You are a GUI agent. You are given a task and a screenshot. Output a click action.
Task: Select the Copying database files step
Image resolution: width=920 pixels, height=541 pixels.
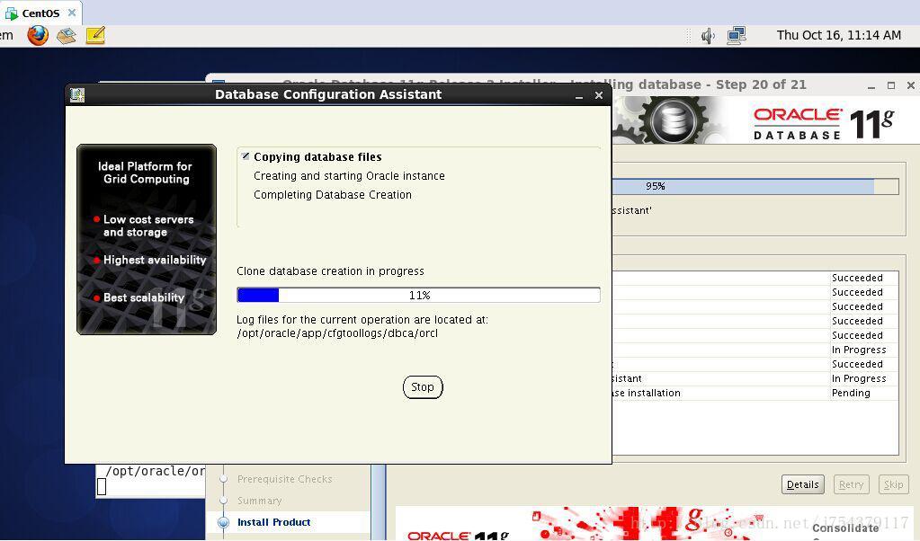[x=317, y=157]
